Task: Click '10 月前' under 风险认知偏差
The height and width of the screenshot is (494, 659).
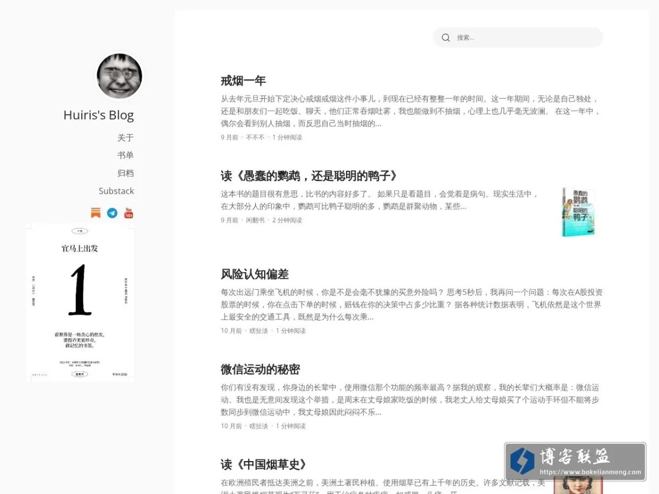Action: click(x=231, y=331)
